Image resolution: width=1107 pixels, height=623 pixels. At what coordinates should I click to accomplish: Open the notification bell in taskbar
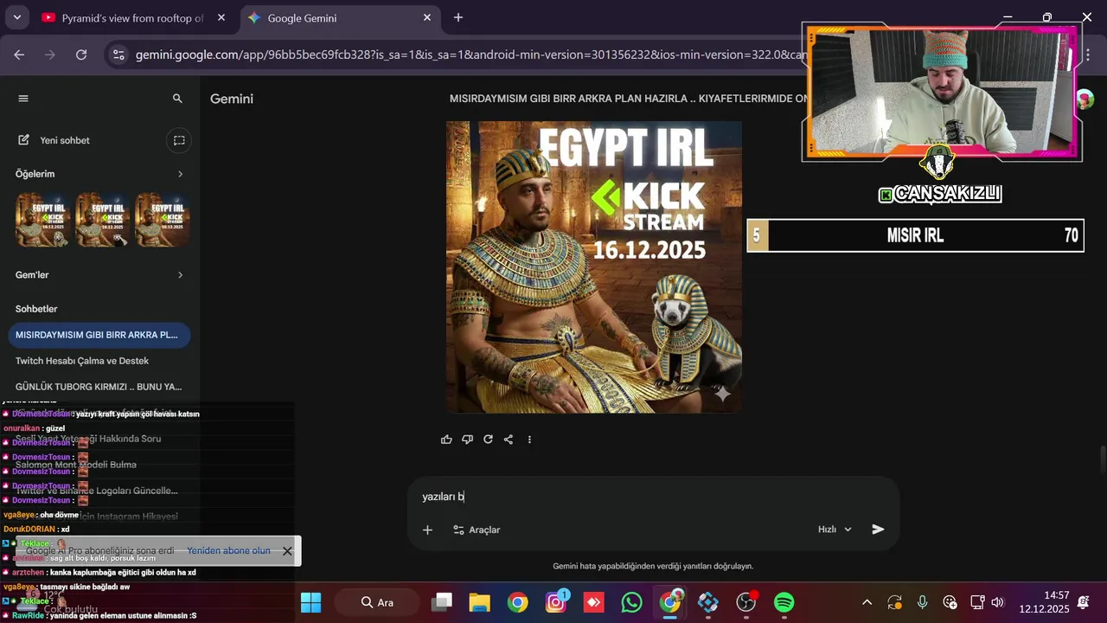(1084, 602)
